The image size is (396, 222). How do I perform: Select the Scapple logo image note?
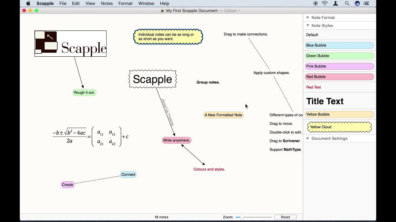tap(71, 43)
